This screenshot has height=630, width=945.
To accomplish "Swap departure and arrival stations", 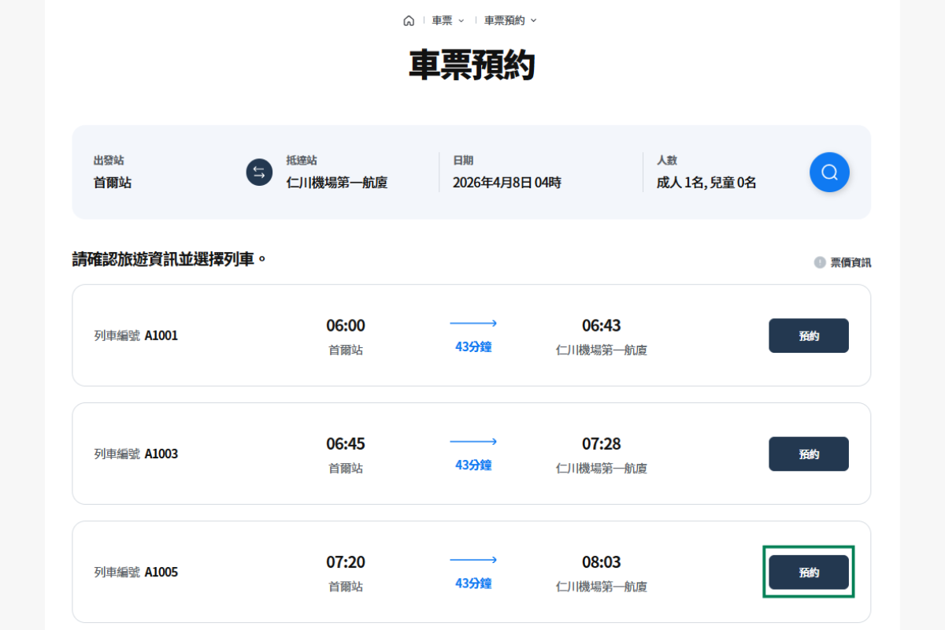I will coord(259,172).
